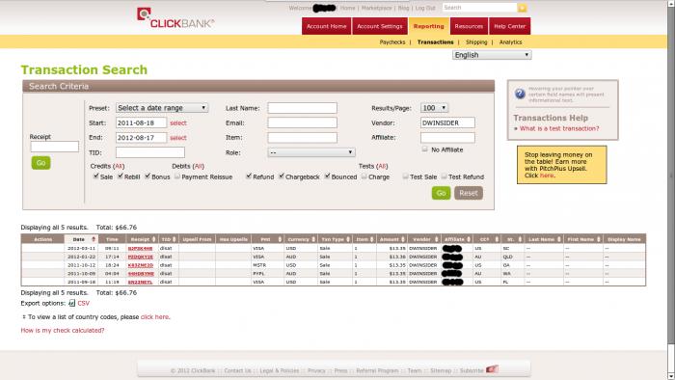The height and width of the screenshot is (380, 675).
Task: Click green Go button under Receipt
Action: click(x=40, y=163)
